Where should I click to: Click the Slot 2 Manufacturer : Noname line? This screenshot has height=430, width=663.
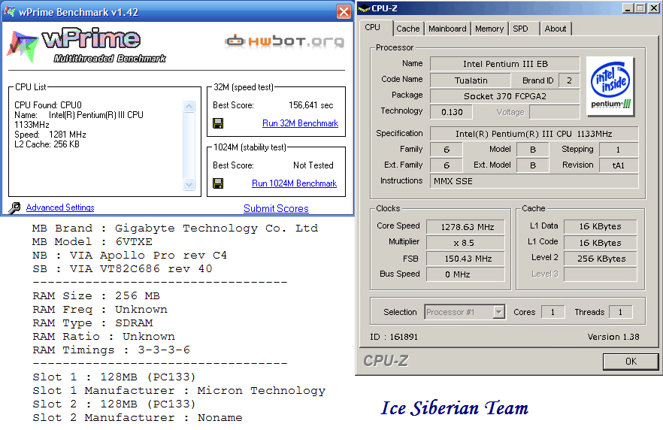(138, 418)
